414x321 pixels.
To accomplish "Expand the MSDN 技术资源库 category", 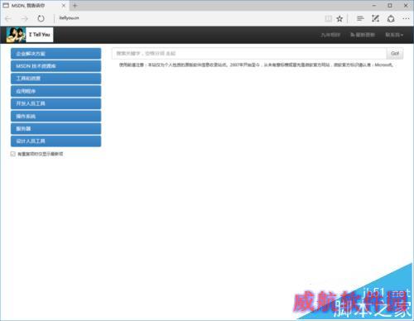I will 56,66.
